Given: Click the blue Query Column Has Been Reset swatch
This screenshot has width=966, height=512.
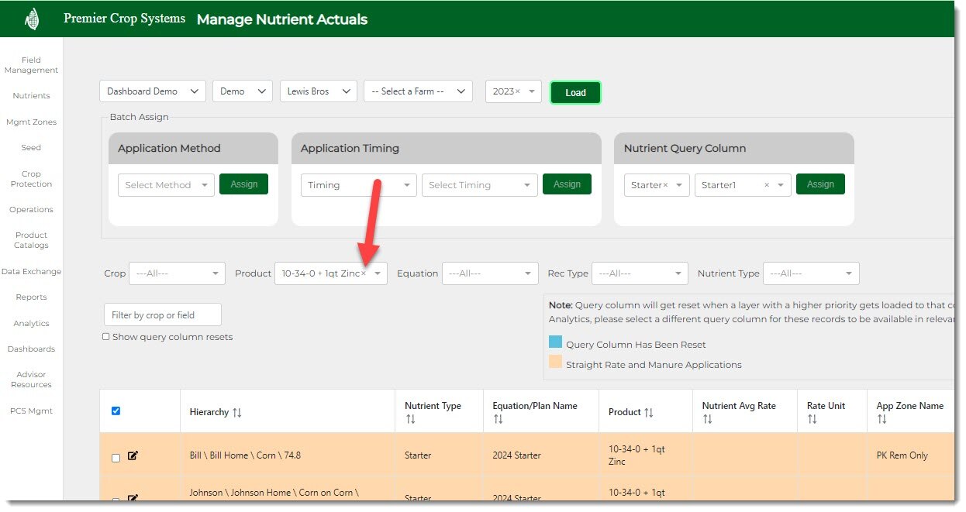Looking at the screenshot, I should [x=555, y=342].
